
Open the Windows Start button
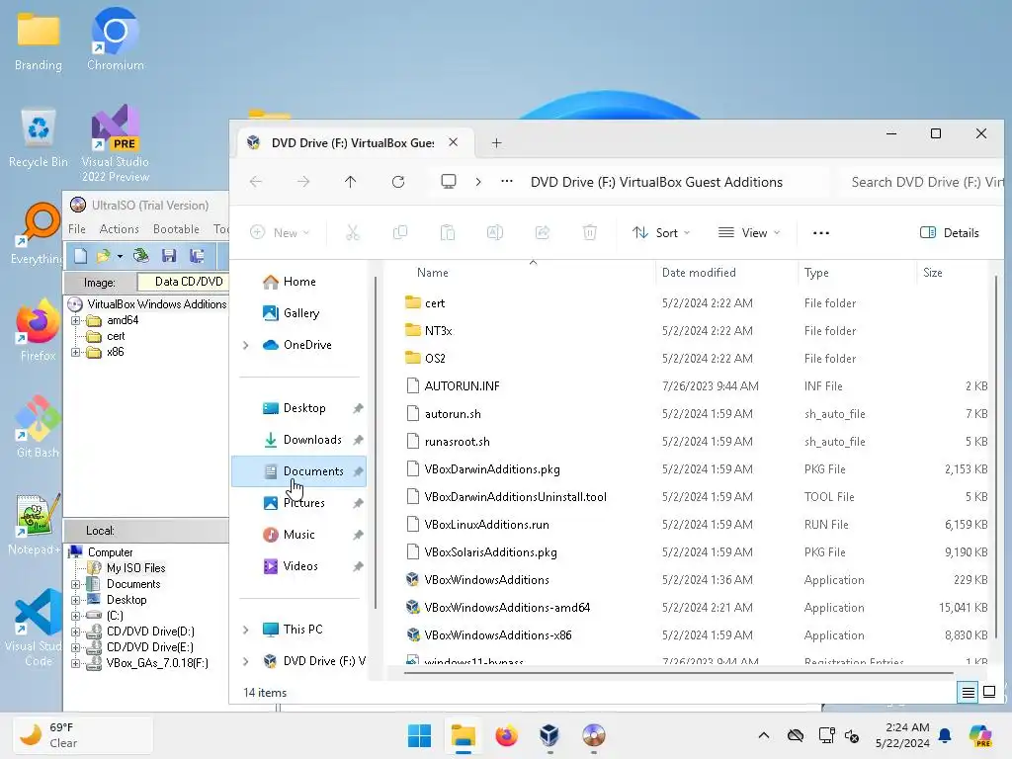419,735
